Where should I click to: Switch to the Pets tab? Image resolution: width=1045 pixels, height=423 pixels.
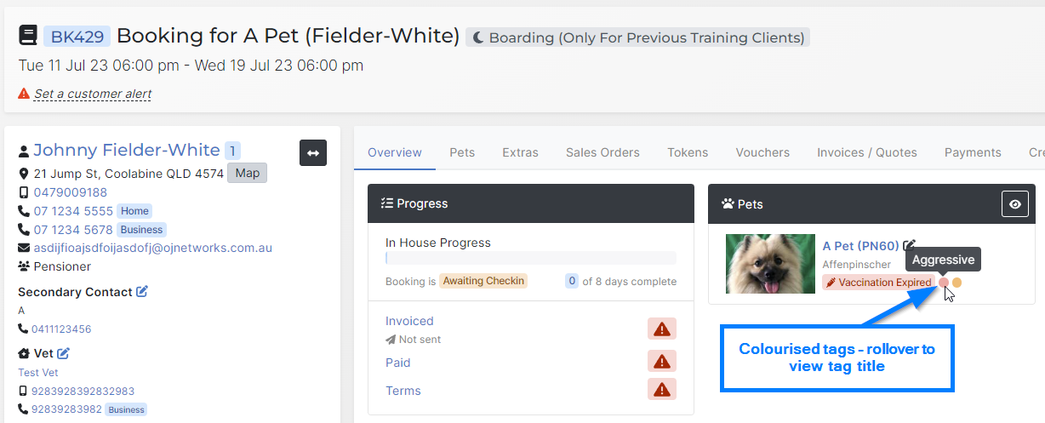click(x=462, y=152)
